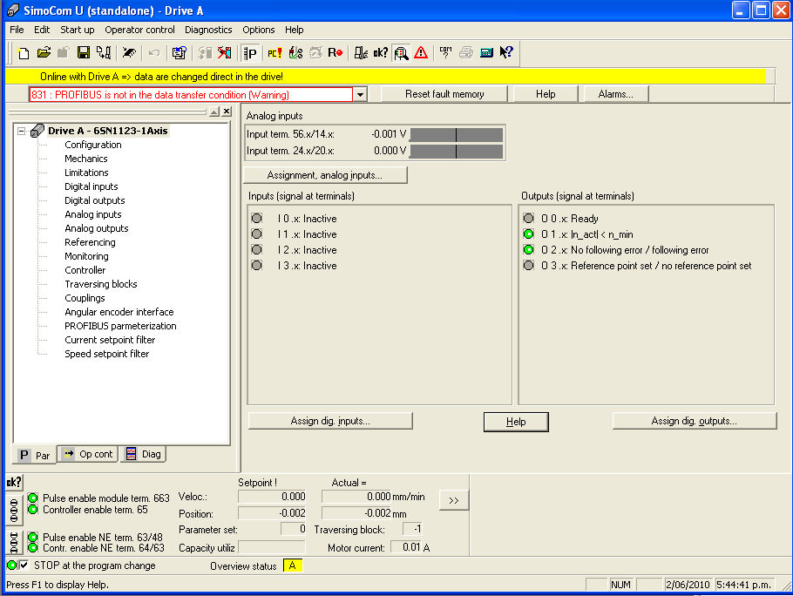Open the Start up menu
This screenshot has height=596, width=793.
78,30
